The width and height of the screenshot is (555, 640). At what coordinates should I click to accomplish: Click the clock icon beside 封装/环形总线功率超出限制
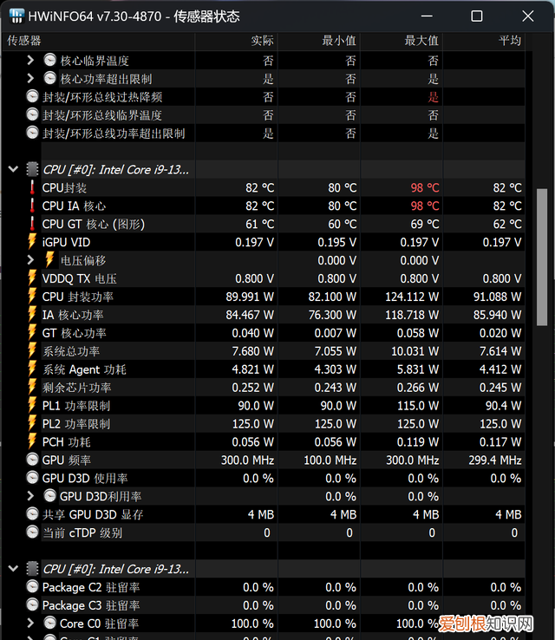pyautogui.click(x=32, y=133)
